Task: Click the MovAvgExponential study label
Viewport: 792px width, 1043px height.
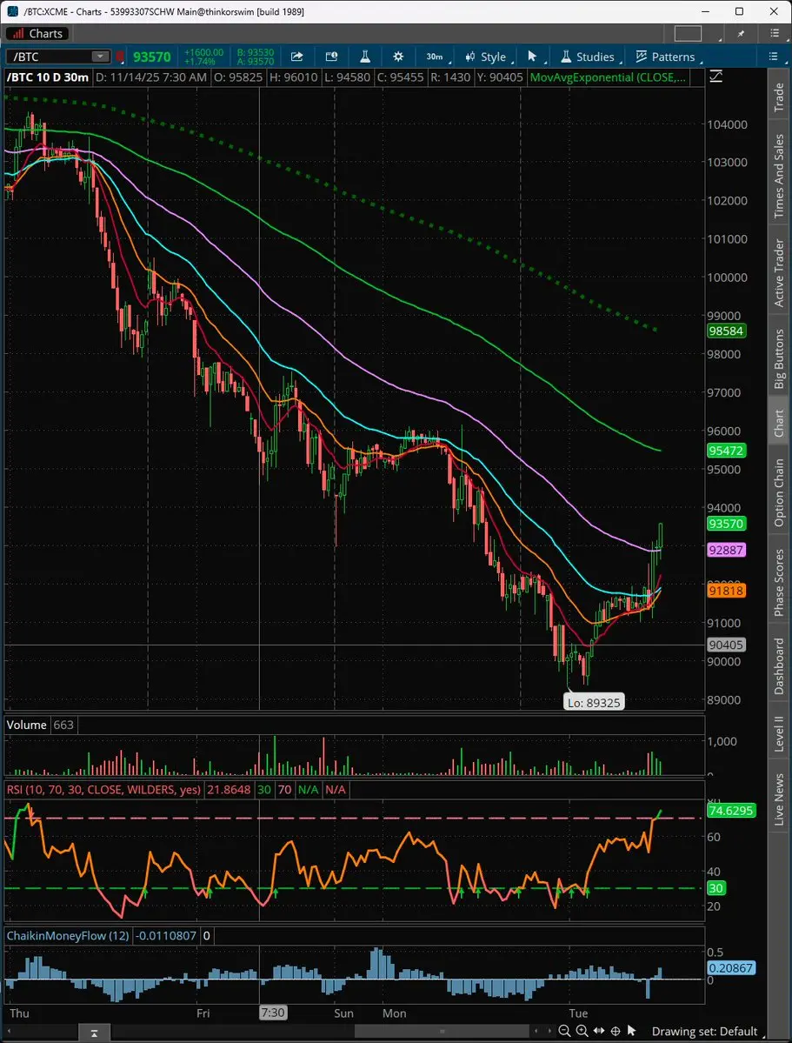Action: [x=607, y=77]
